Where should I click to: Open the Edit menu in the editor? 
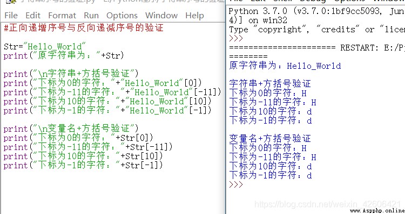click(x=33, y=16)
